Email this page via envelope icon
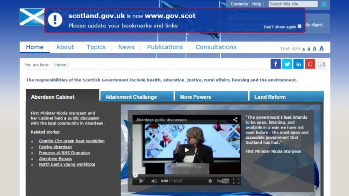The image size is (349, 196). (321, 64)
